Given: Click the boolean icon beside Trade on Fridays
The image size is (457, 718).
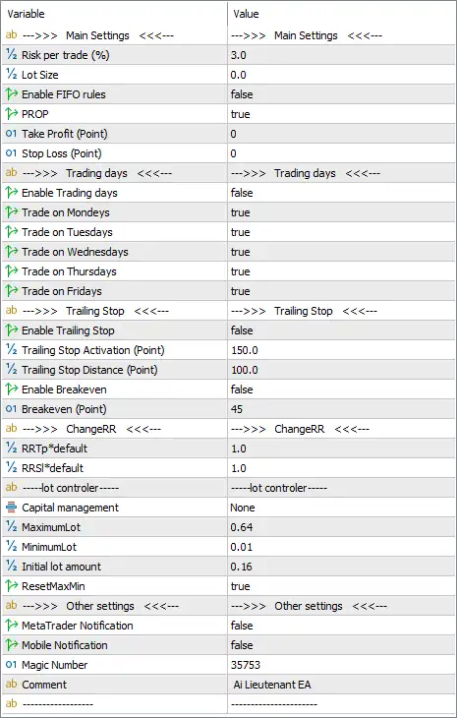Looking at the screenshot, I should point(11,291).
